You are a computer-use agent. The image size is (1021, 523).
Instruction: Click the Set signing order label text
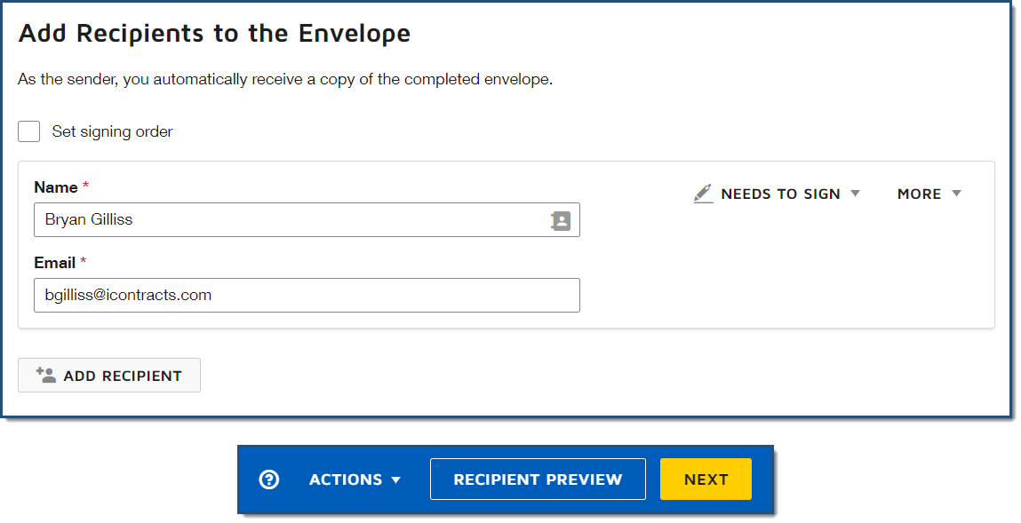click(112, 131)
